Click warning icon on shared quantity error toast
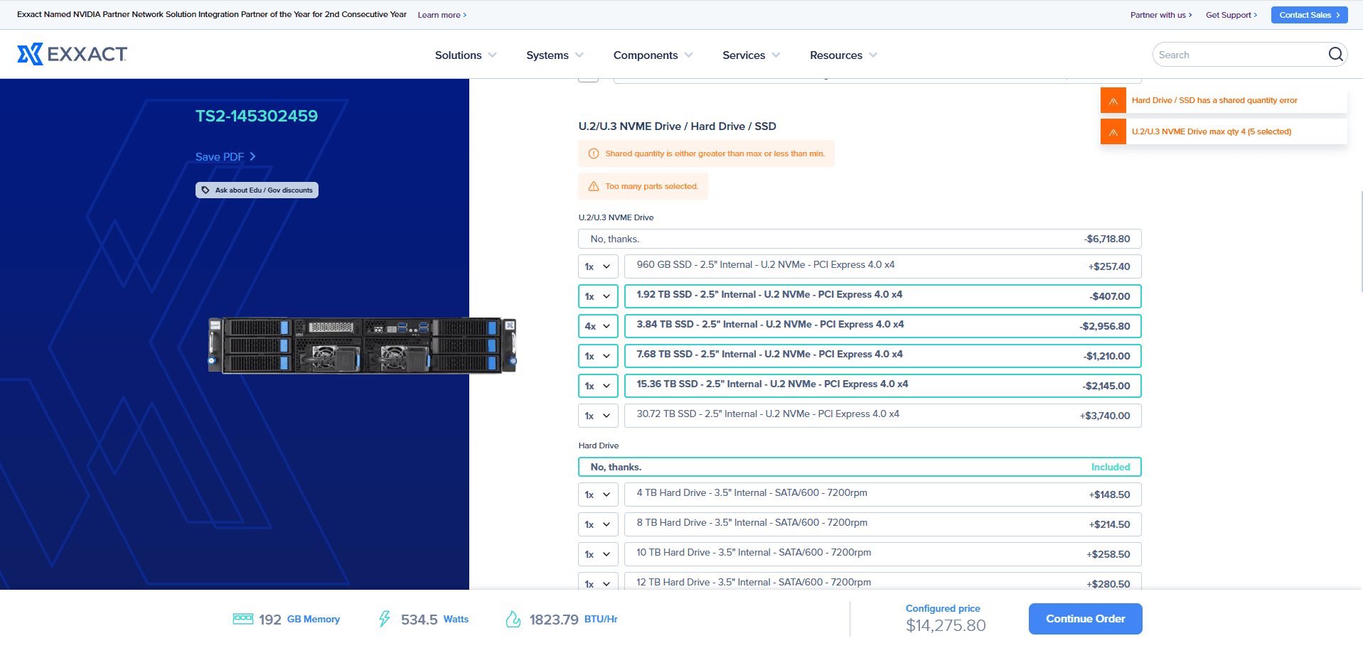Viewport: 1363px width, 648px height. tap(1113, 100)
